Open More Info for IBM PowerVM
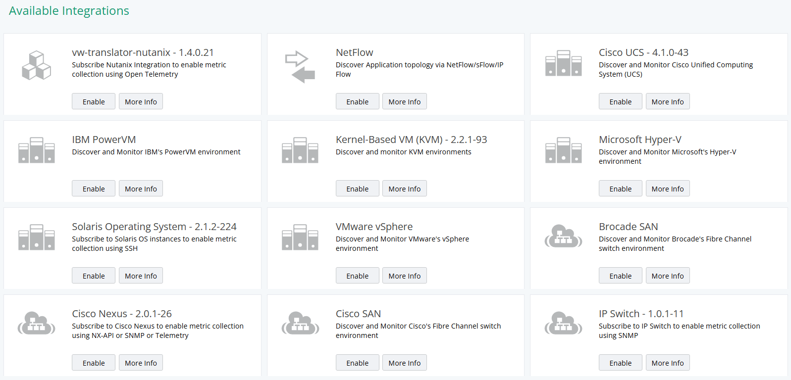The image size is (791, 380). (141, 189)
